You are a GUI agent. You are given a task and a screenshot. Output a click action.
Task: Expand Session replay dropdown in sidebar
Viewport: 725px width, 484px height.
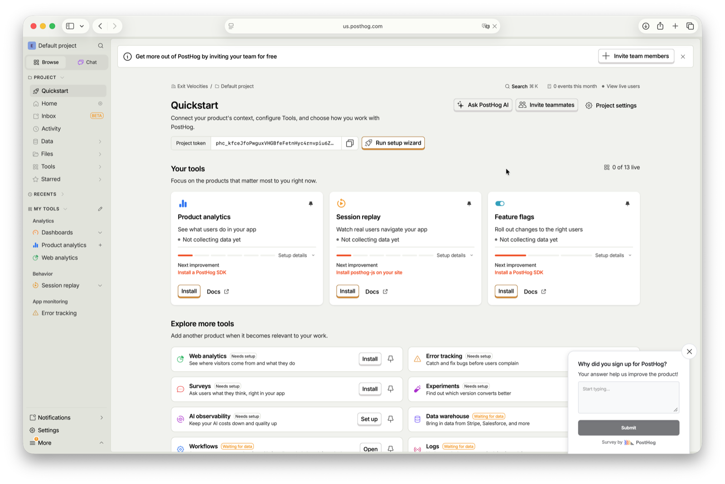pos(100,286)
